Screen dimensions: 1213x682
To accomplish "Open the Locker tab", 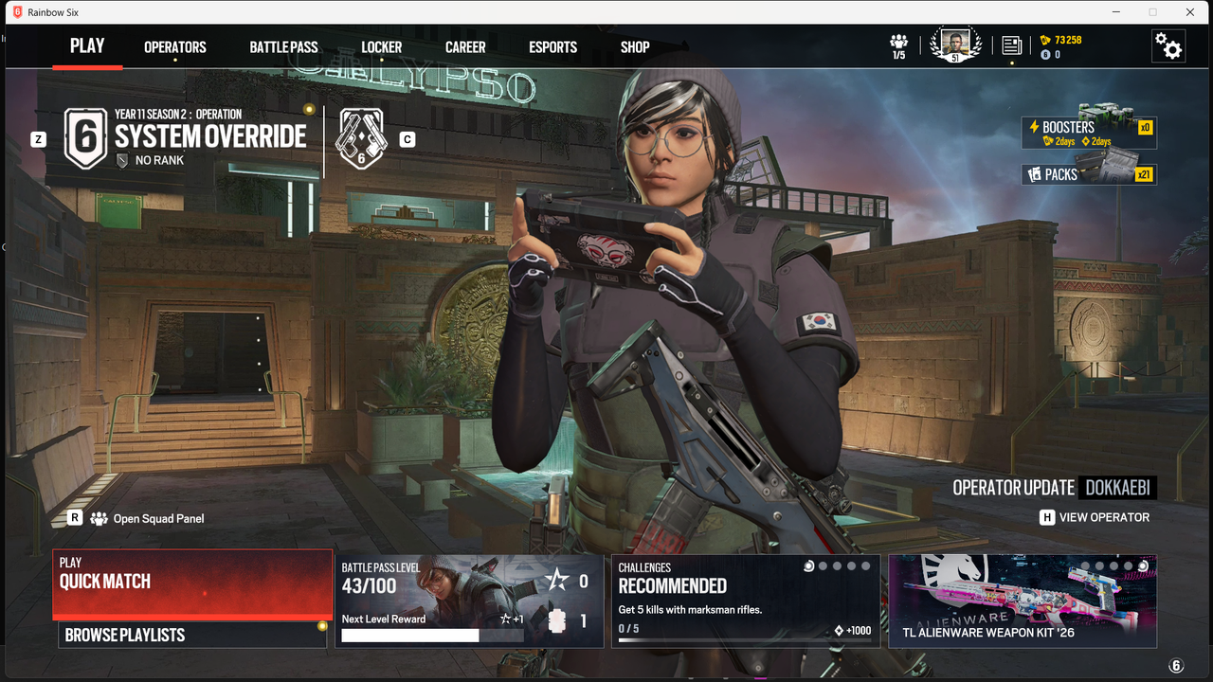I will tap(382, 47).
